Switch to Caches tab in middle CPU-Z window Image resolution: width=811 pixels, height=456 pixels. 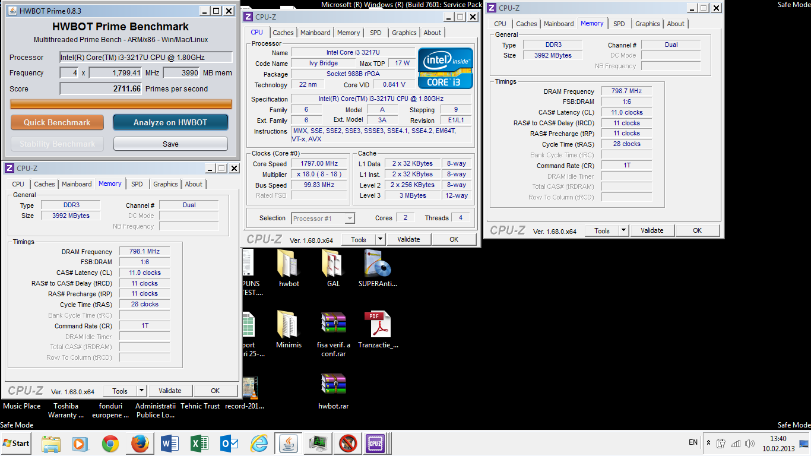[283, 33]
